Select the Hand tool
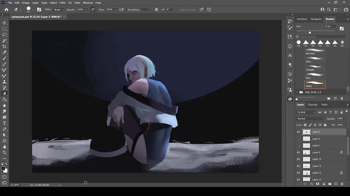The width and height of the screenshot is (350, 196). (4, 146)
